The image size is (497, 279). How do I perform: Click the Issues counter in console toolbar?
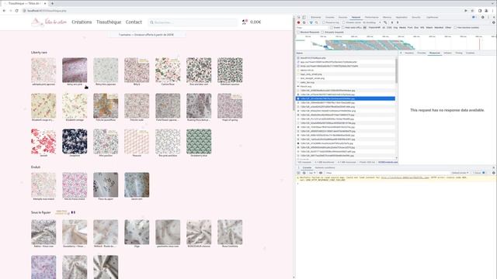[x=478, y=173]
